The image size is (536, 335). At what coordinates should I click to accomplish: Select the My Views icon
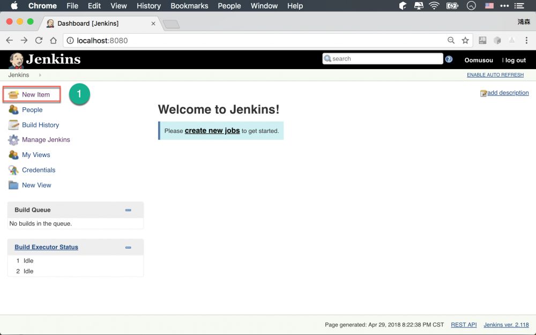pos(13,155)
